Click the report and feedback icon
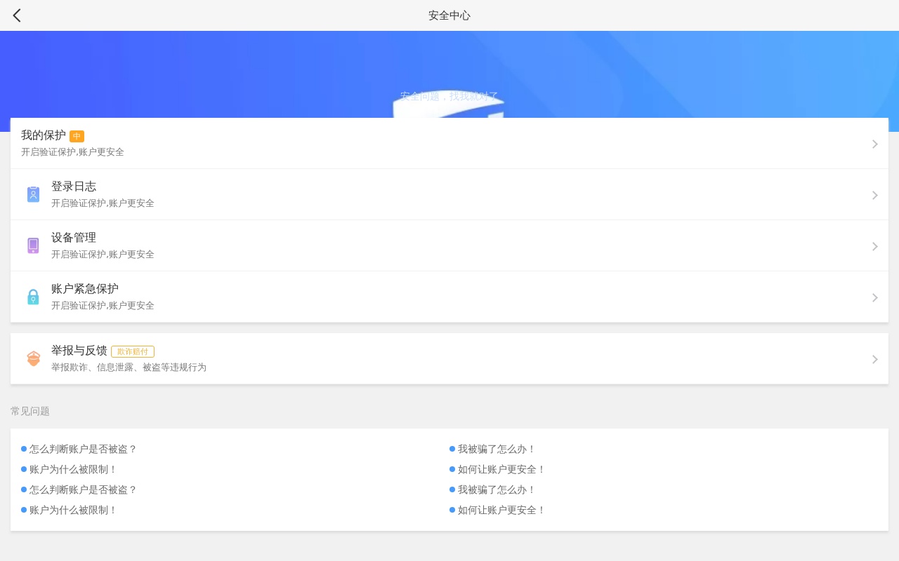The width and height of the screenshot is (899, 561). click(33, 359)
